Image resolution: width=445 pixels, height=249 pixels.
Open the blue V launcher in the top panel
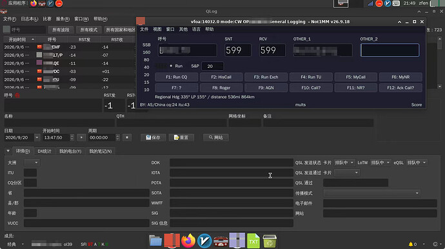(50, 3)
